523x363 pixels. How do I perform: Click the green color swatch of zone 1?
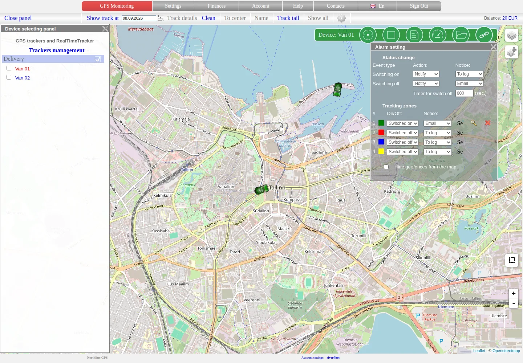pos(381,123)
